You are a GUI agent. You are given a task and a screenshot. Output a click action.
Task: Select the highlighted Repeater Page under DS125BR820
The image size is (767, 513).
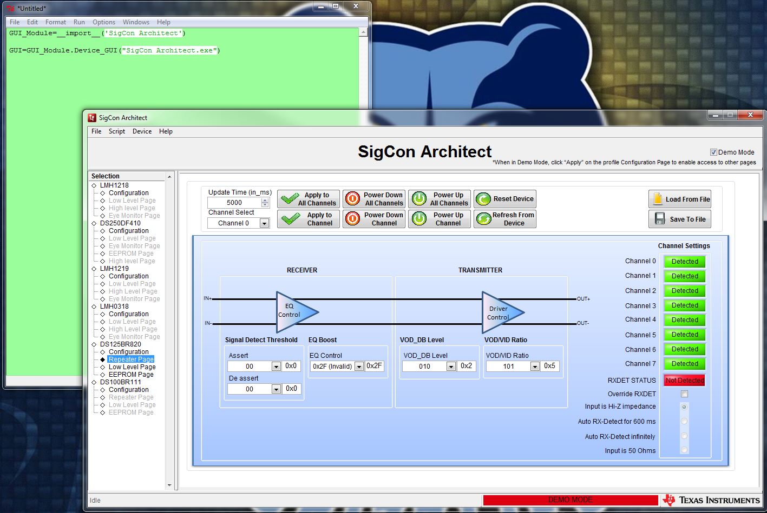click(x=131, y=359)
